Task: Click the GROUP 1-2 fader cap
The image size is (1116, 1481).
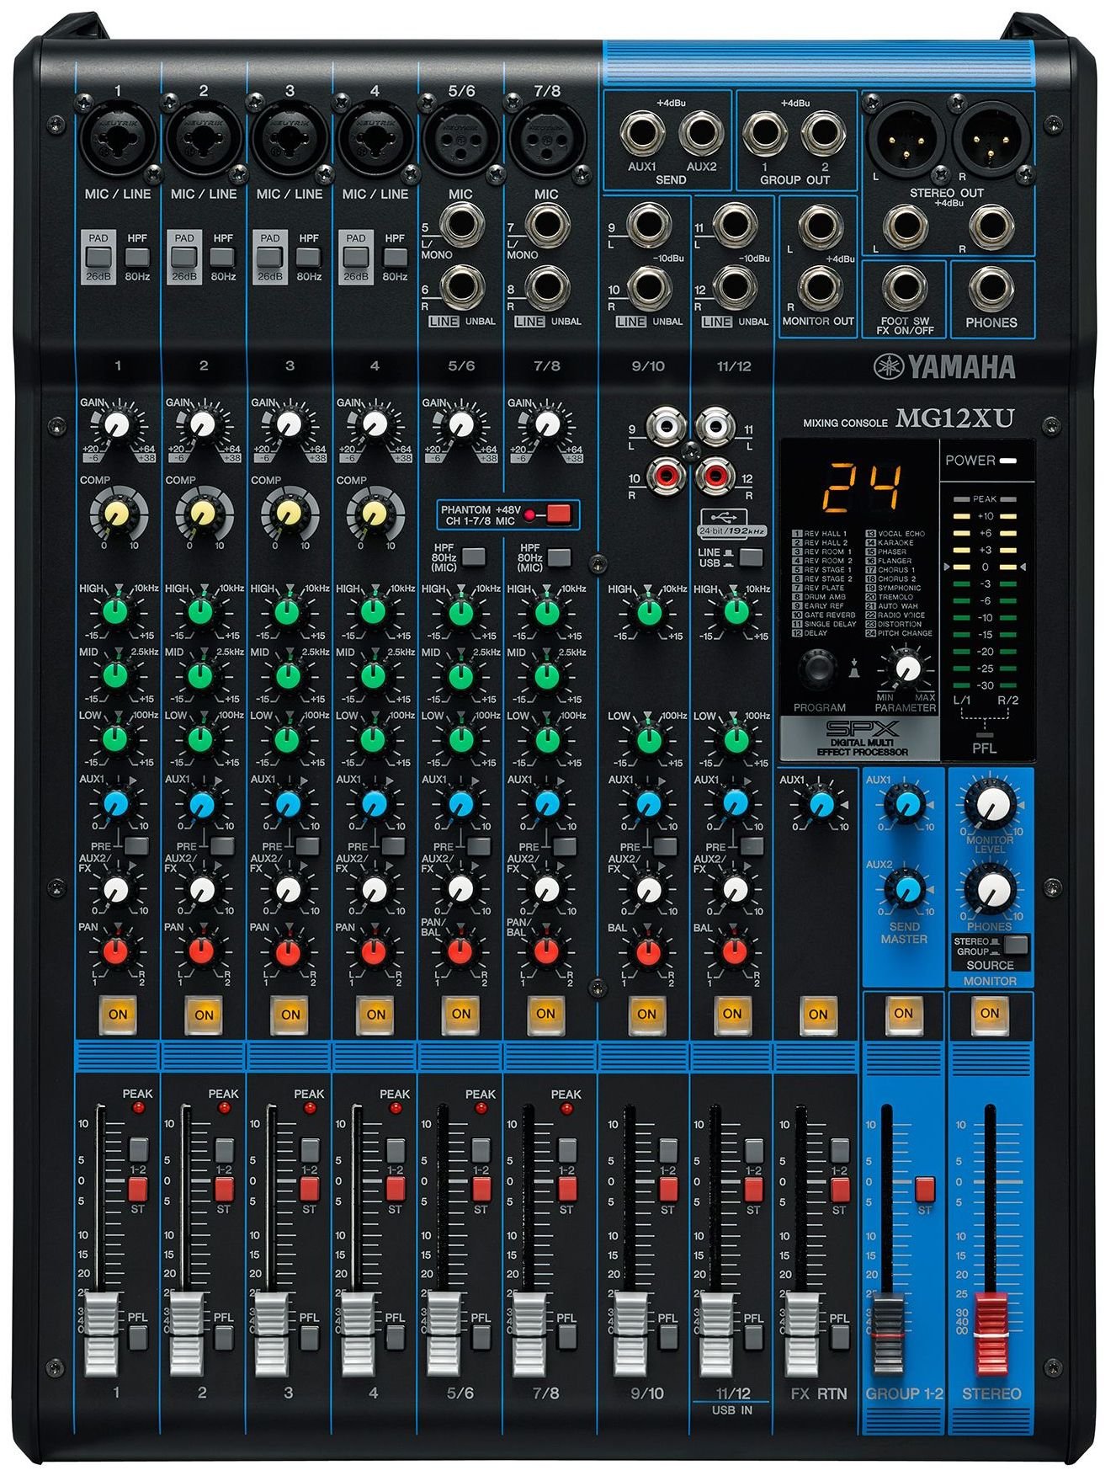Action: click(886, 1334)
